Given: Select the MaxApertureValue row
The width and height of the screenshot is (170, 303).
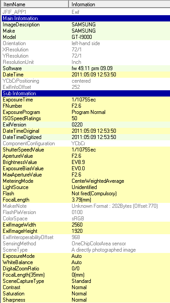Looking at the screenshot, I should (x=86, y=175).
